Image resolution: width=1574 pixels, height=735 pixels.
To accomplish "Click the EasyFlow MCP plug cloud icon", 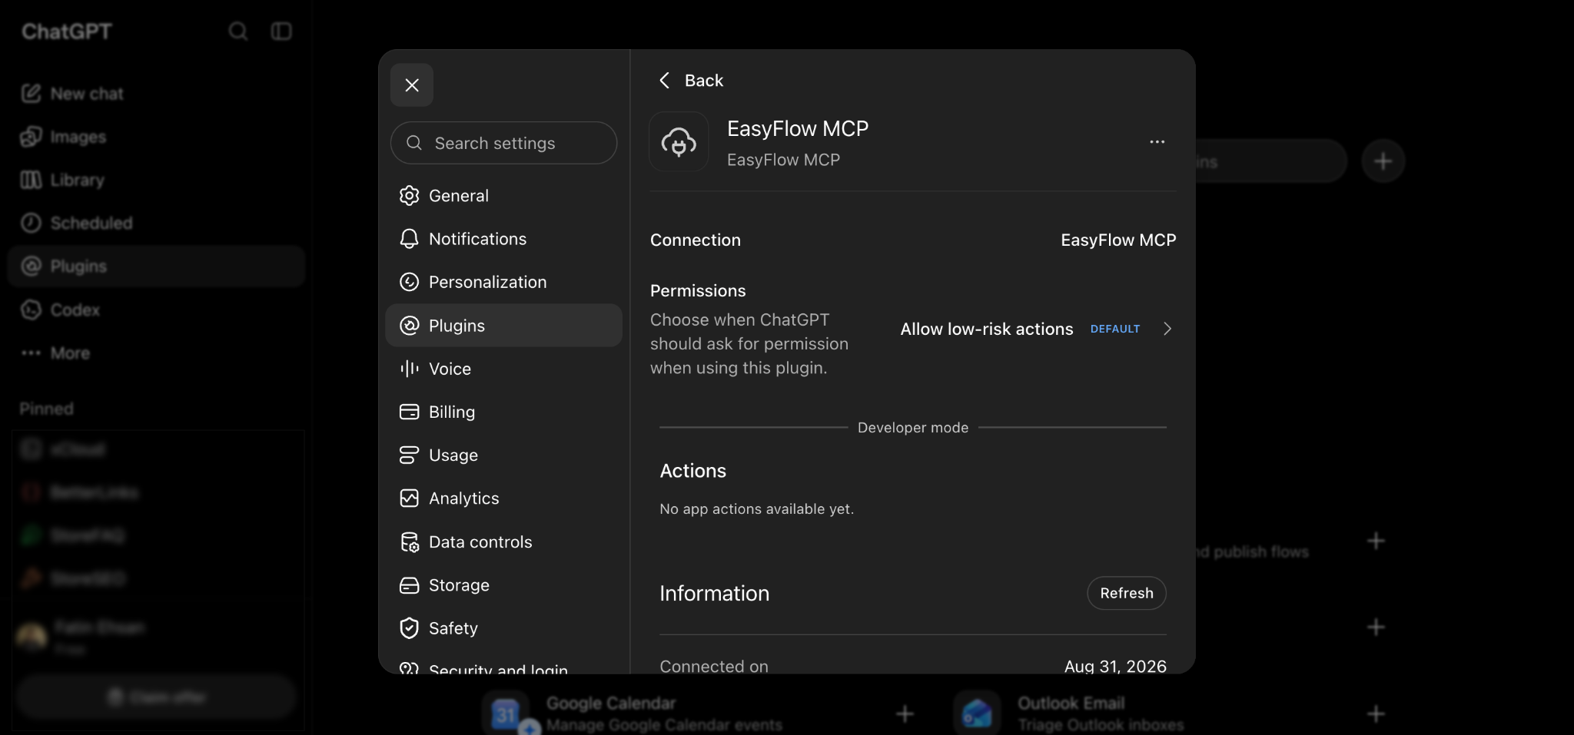I will pos(679,141).
